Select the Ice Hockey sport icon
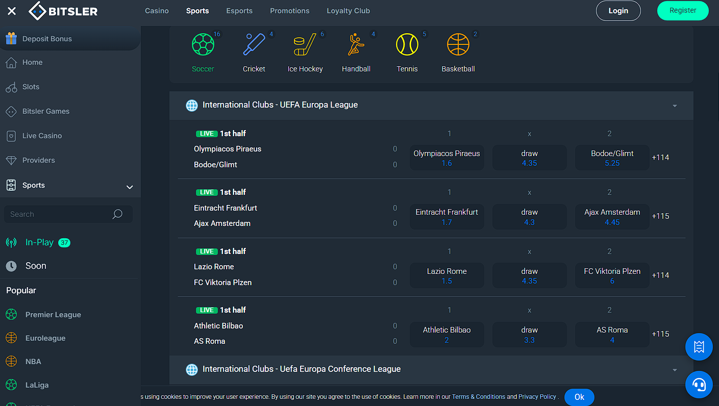This screenshot has width=719, height=406. coord(305,45)
